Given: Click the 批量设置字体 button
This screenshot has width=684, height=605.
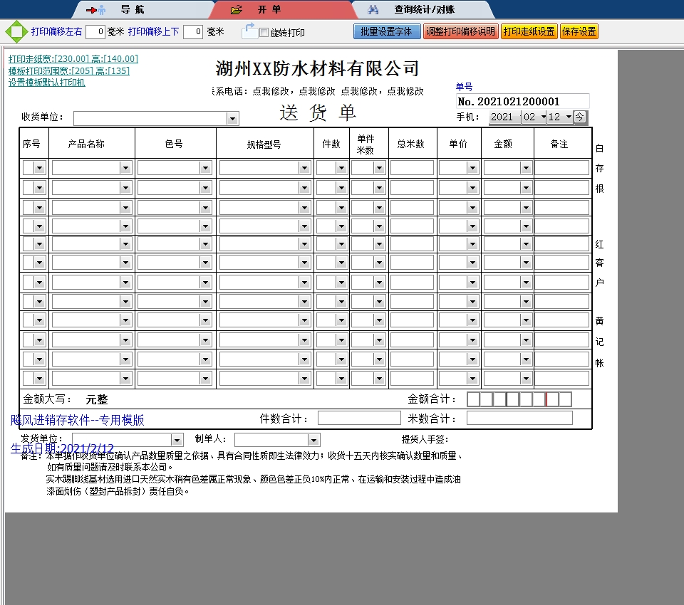Looking at the screenshot, I should coord(386,32).
